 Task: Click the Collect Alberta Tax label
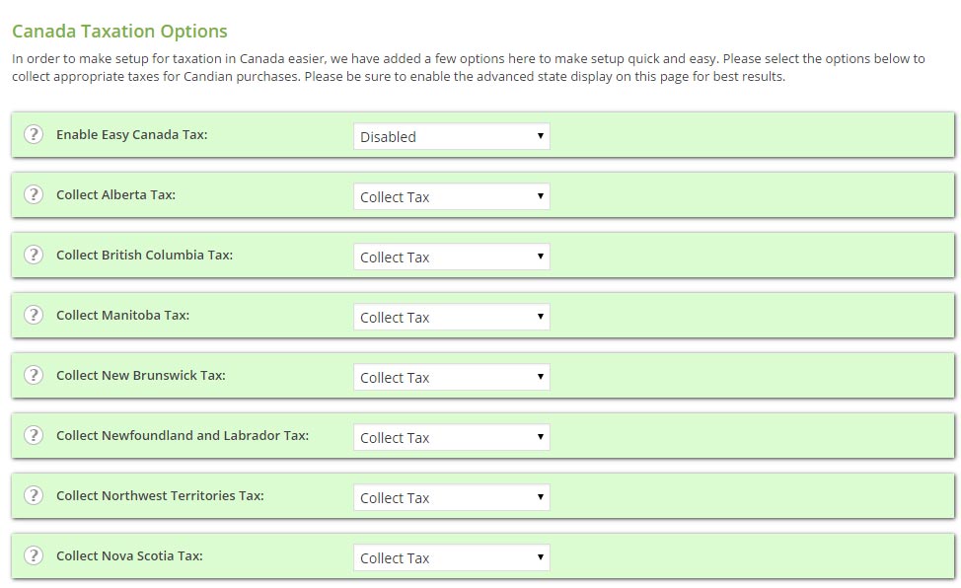[115, 195]
